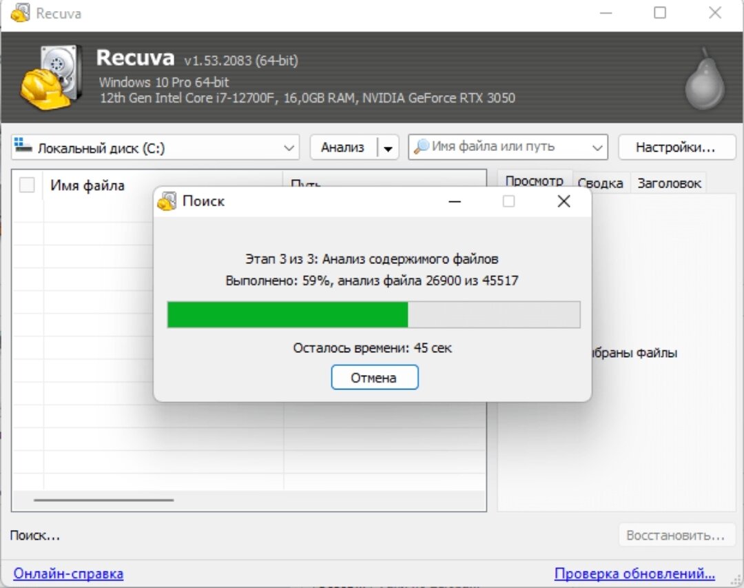Minimize the Recuva main window
Screen dimensions: 744x588
606,13
